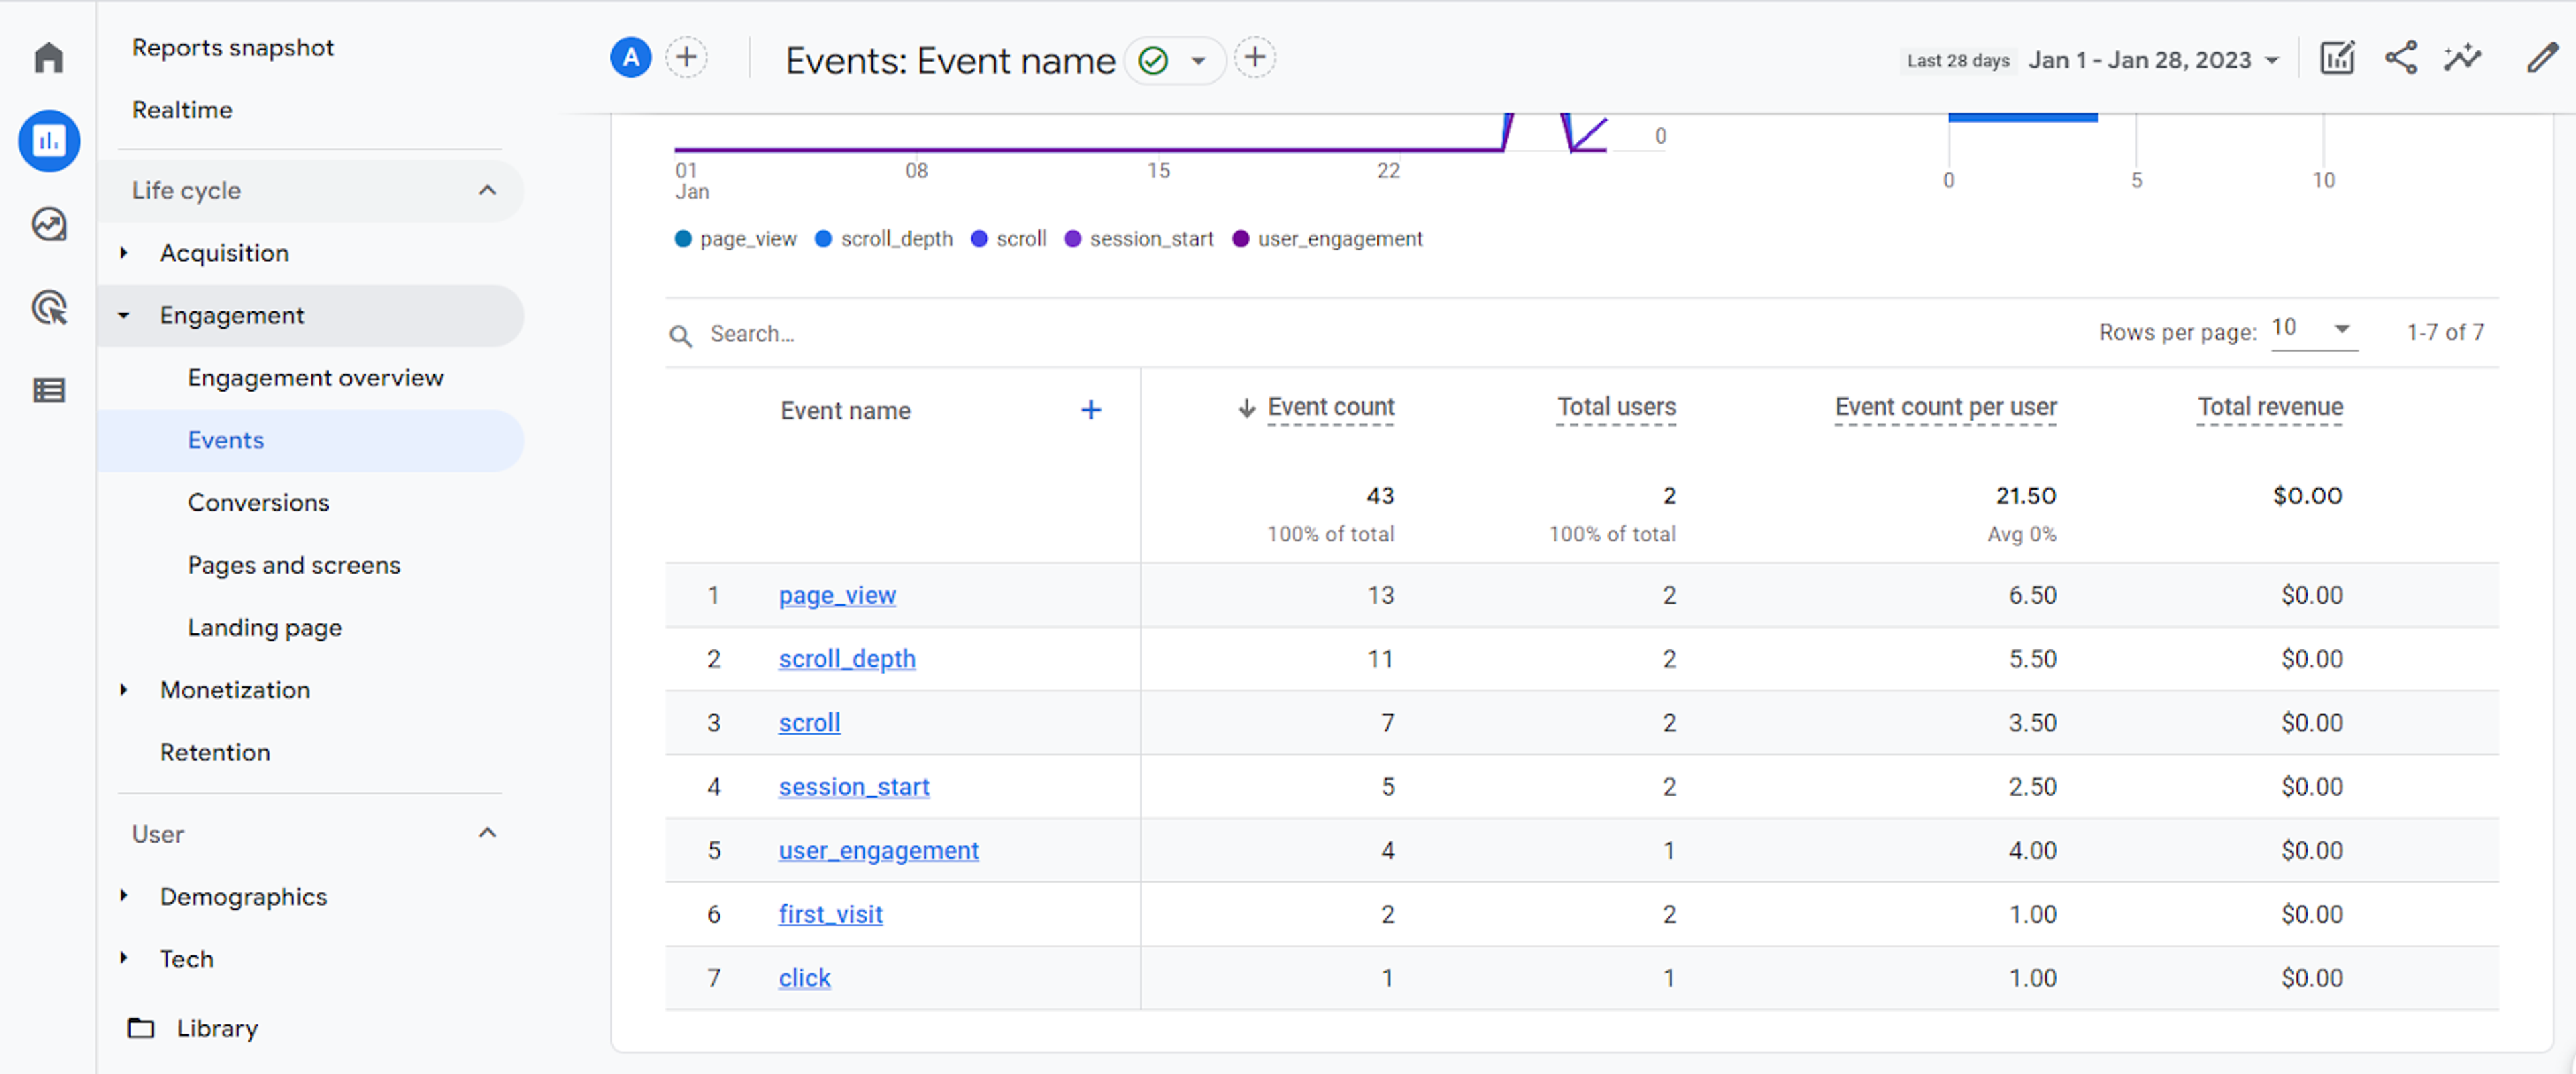
Task: Open the first_visit event link
Action: pyautogui.click(x=830, y=914)
